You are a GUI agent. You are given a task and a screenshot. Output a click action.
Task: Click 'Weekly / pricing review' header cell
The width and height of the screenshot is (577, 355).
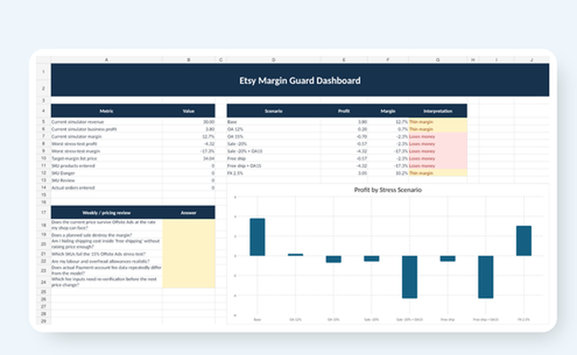106,213
